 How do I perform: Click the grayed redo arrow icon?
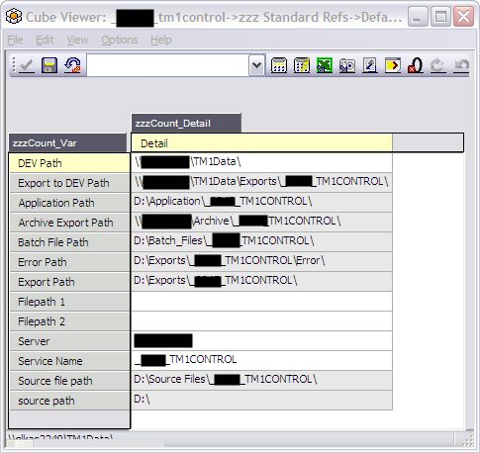point(438,65)
